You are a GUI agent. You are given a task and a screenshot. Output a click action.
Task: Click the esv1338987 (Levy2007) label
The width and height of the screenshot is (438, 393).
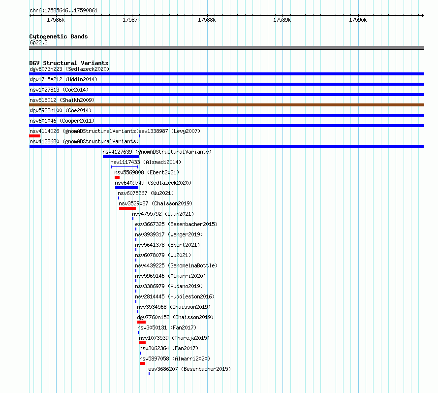pyautogui.click(x=170, y=131)
